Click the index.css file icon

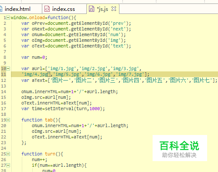(47, 9)
